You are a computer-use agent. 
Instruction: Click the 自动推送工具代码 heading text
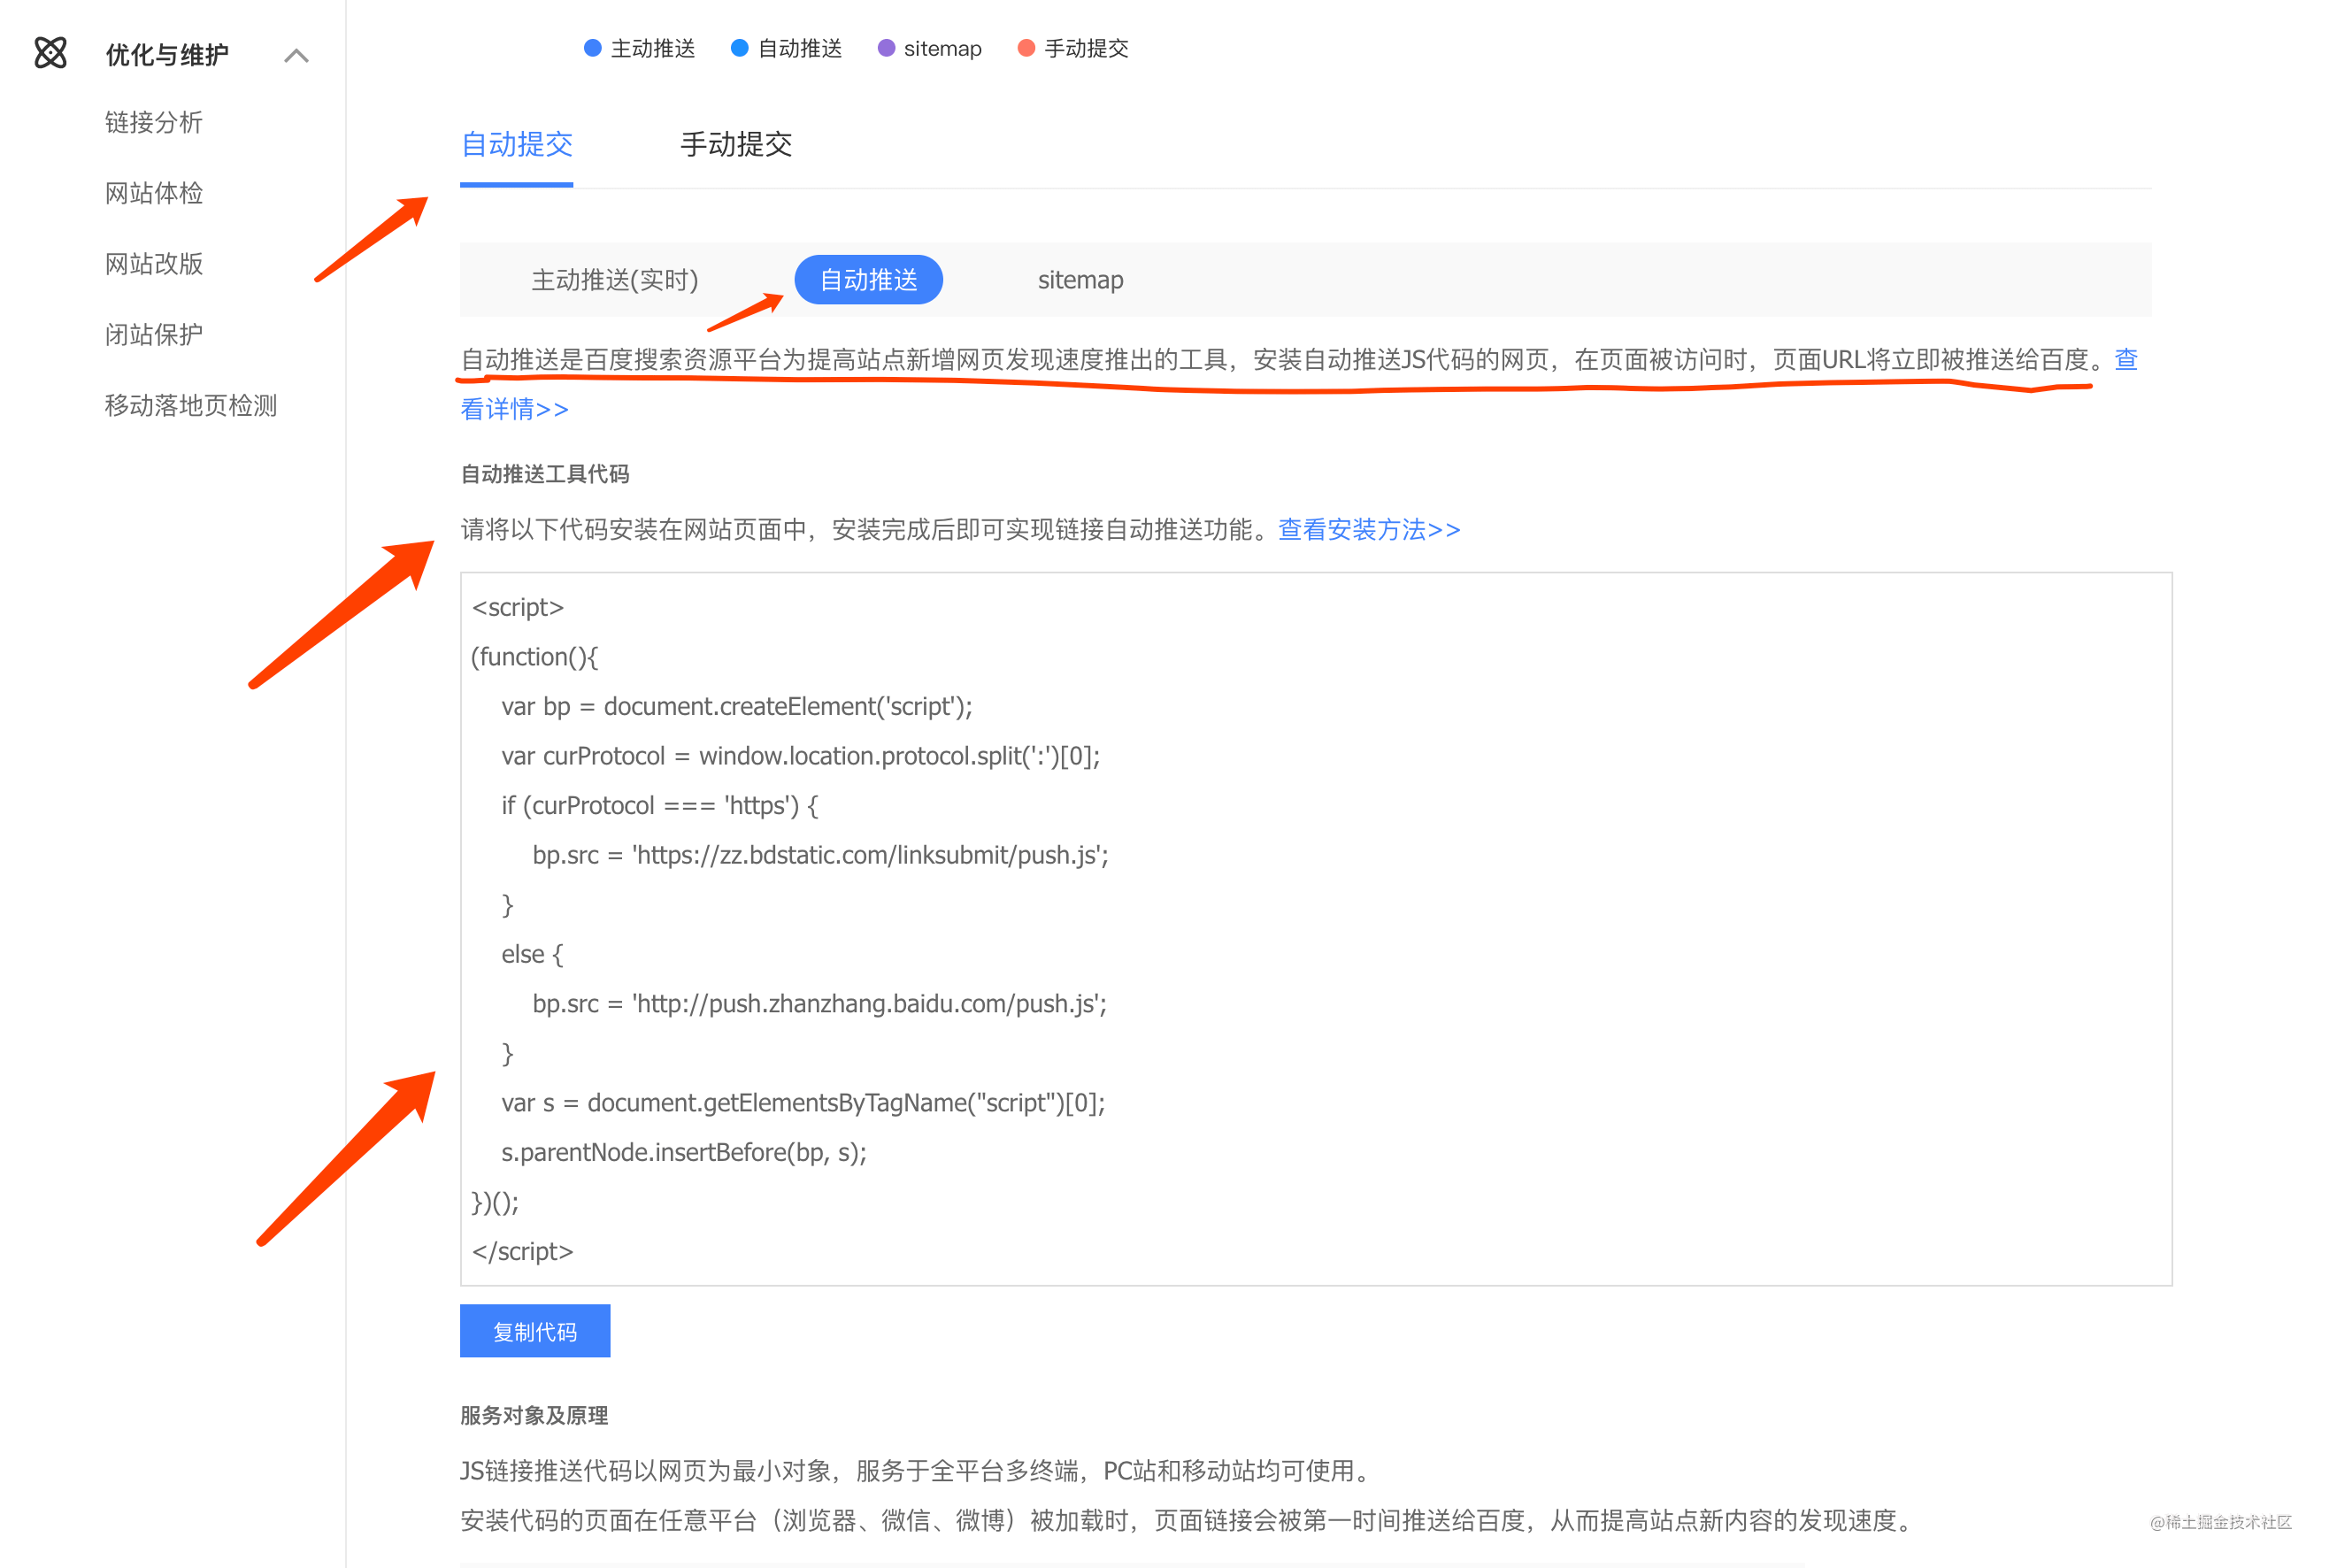coord(545,474)
